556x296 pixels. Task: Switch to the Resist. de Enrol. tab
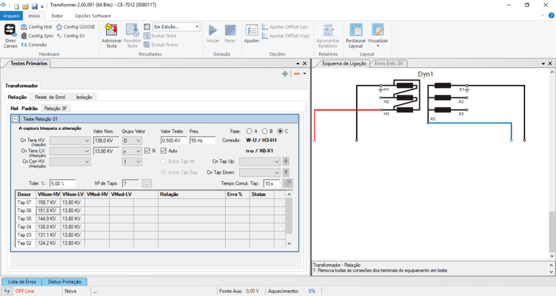point(50,97)
